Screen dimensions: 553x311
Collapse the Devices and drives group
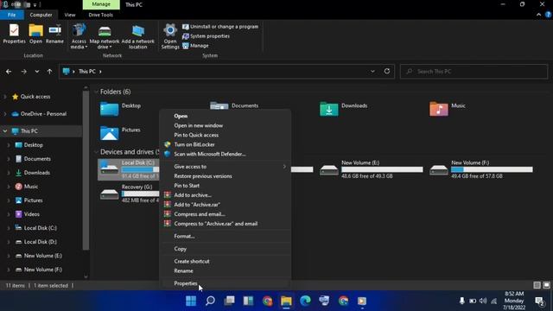pyautogui.click(x=96, y=152)
